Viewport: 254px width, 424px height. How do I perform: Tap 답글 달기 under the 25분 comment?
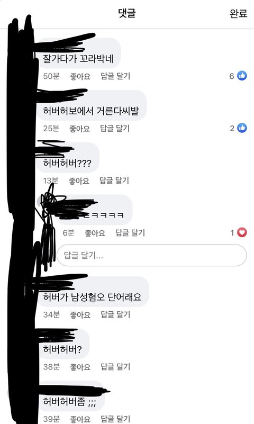pyautogui.click(x=115, y=129)
